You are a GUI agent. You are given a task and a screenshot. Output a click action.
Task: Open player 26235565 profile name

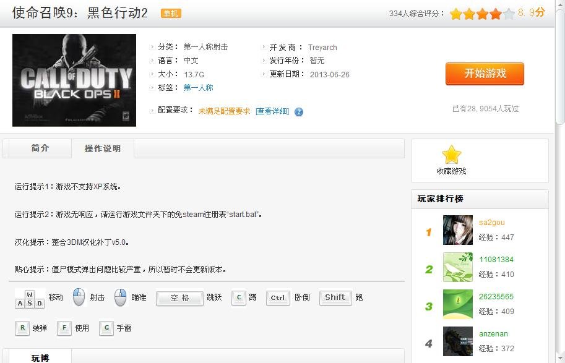(496, 296)
